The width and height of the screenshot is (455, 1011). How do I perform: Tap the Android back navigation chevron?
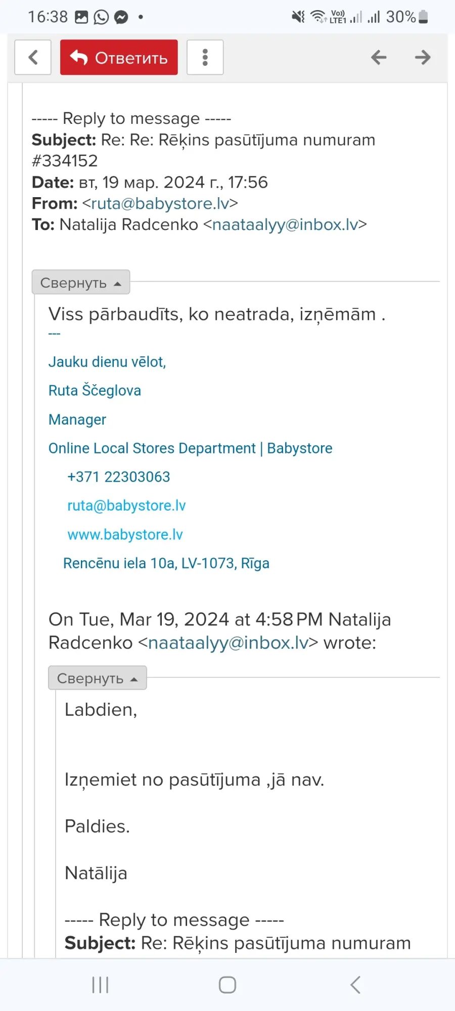(x=355, y=985)
